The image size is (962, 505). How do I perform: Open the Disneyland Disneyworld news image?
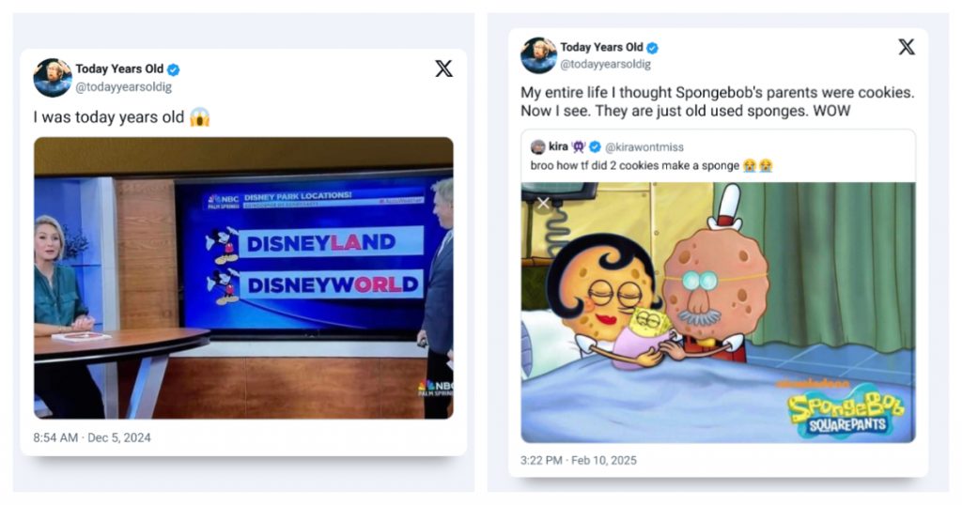coord(243,278)
